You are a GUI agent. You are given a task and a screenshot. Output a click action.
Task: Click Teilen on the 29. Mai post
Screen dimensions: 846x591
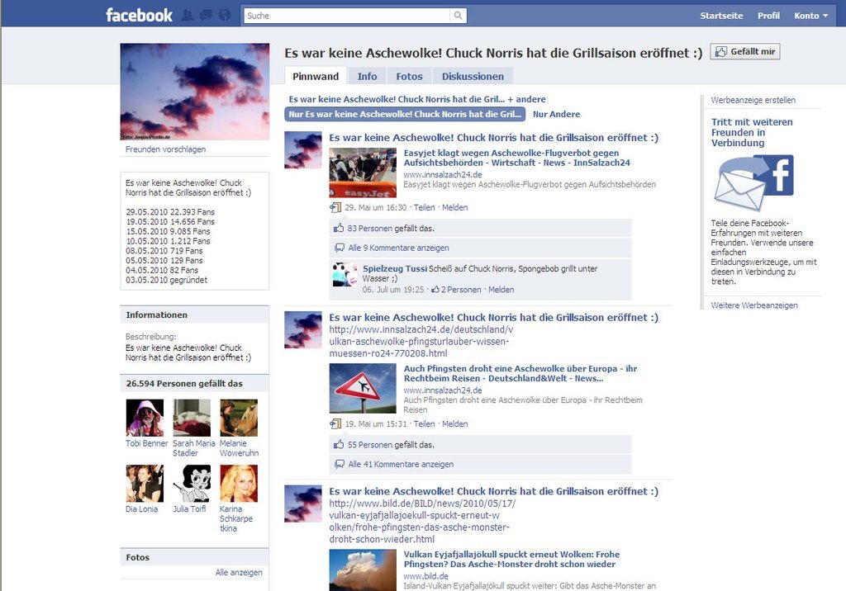(x=424, y=208)
